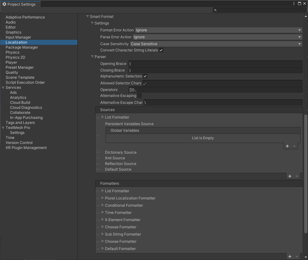Click the drag handle beside Dictionary Source
Screen dimensions: 308x260
[x=98, y=152]
